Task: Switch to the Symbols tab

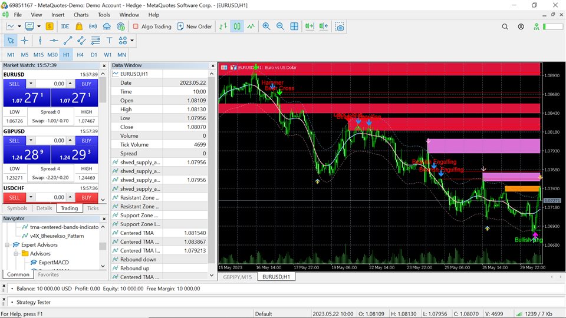Action: pos(17,208)
